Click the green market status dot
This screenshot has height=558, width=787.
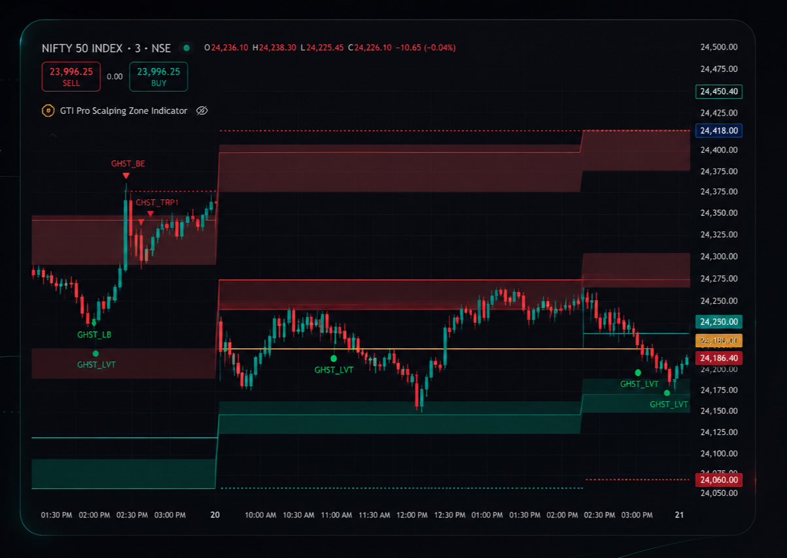click(x=186, y=48)
